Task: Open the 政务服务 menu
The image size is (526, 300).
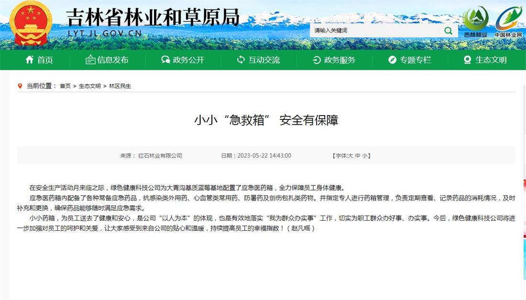Action: click(340, 60)
